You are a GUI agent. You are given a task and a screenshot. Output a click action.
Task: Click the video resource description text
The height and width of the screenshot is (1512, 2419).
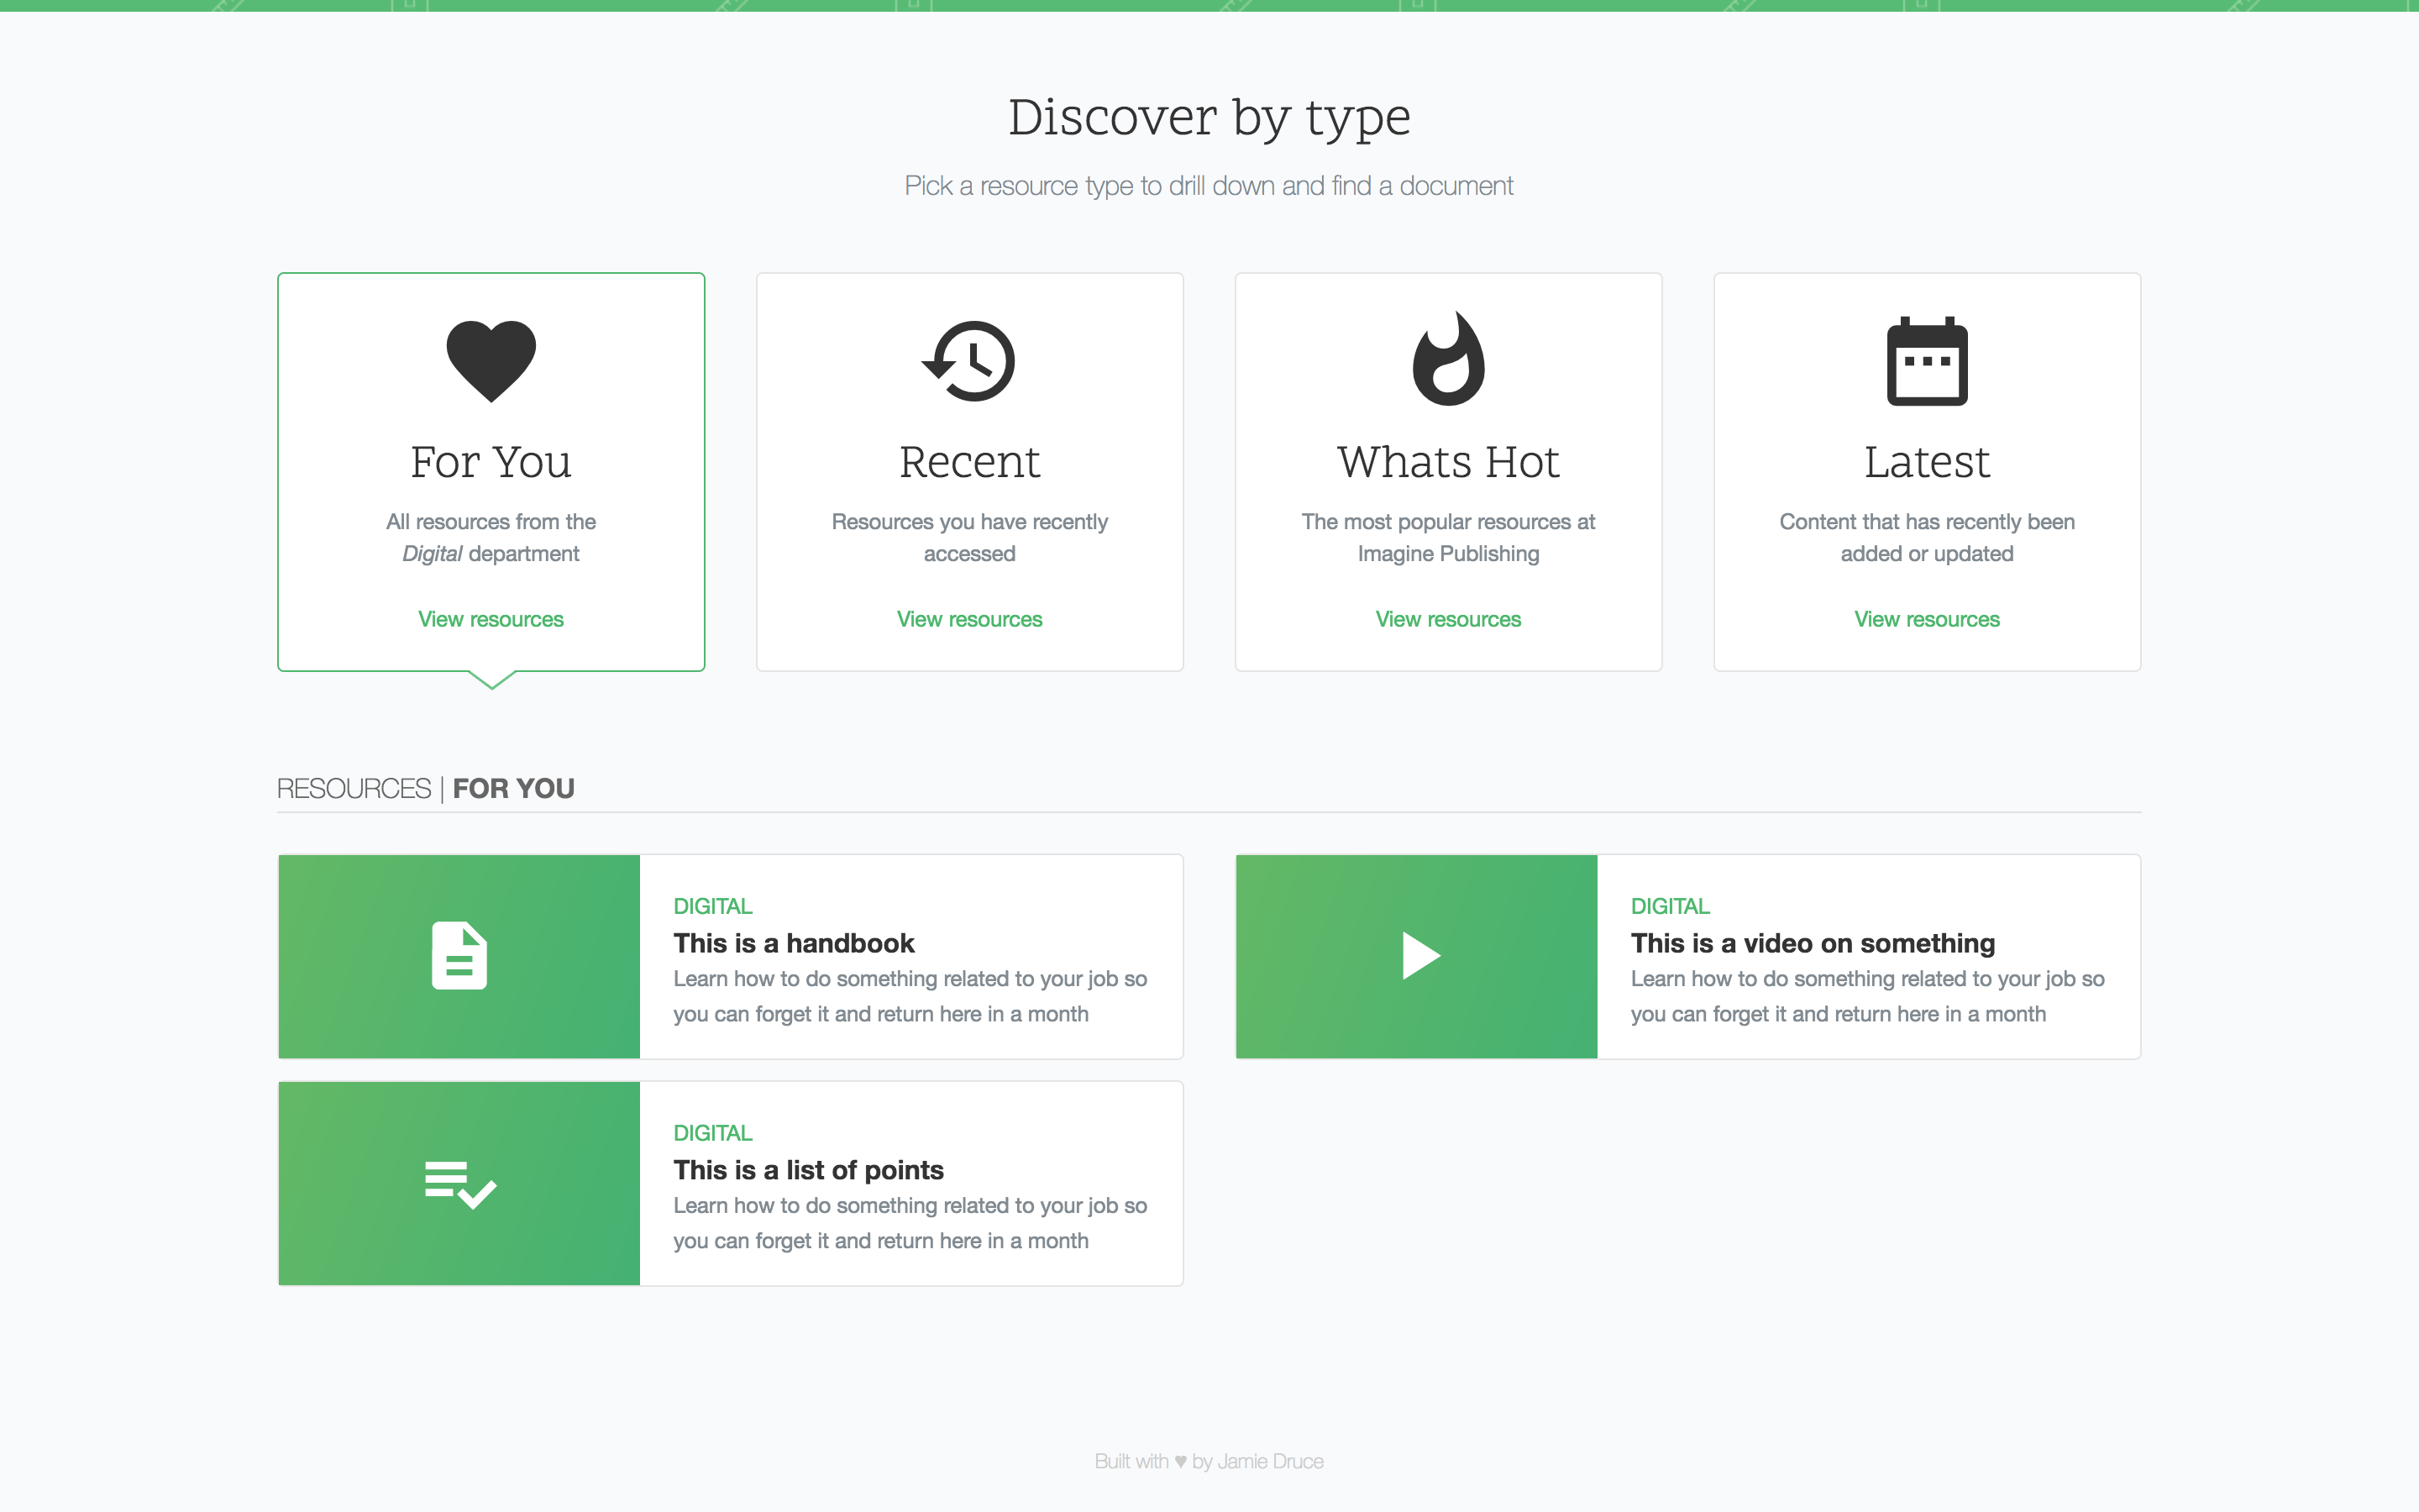click(x=1867, y=996)
